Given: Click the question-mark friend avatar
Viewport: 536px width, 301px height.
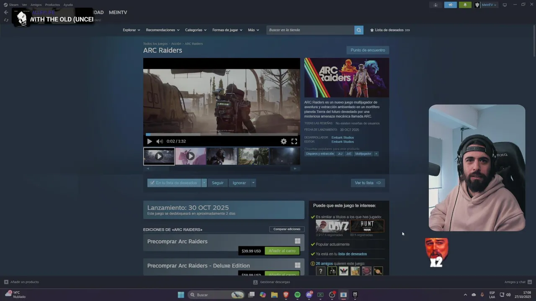Looking at the screenshot, I should click(321, 271).
